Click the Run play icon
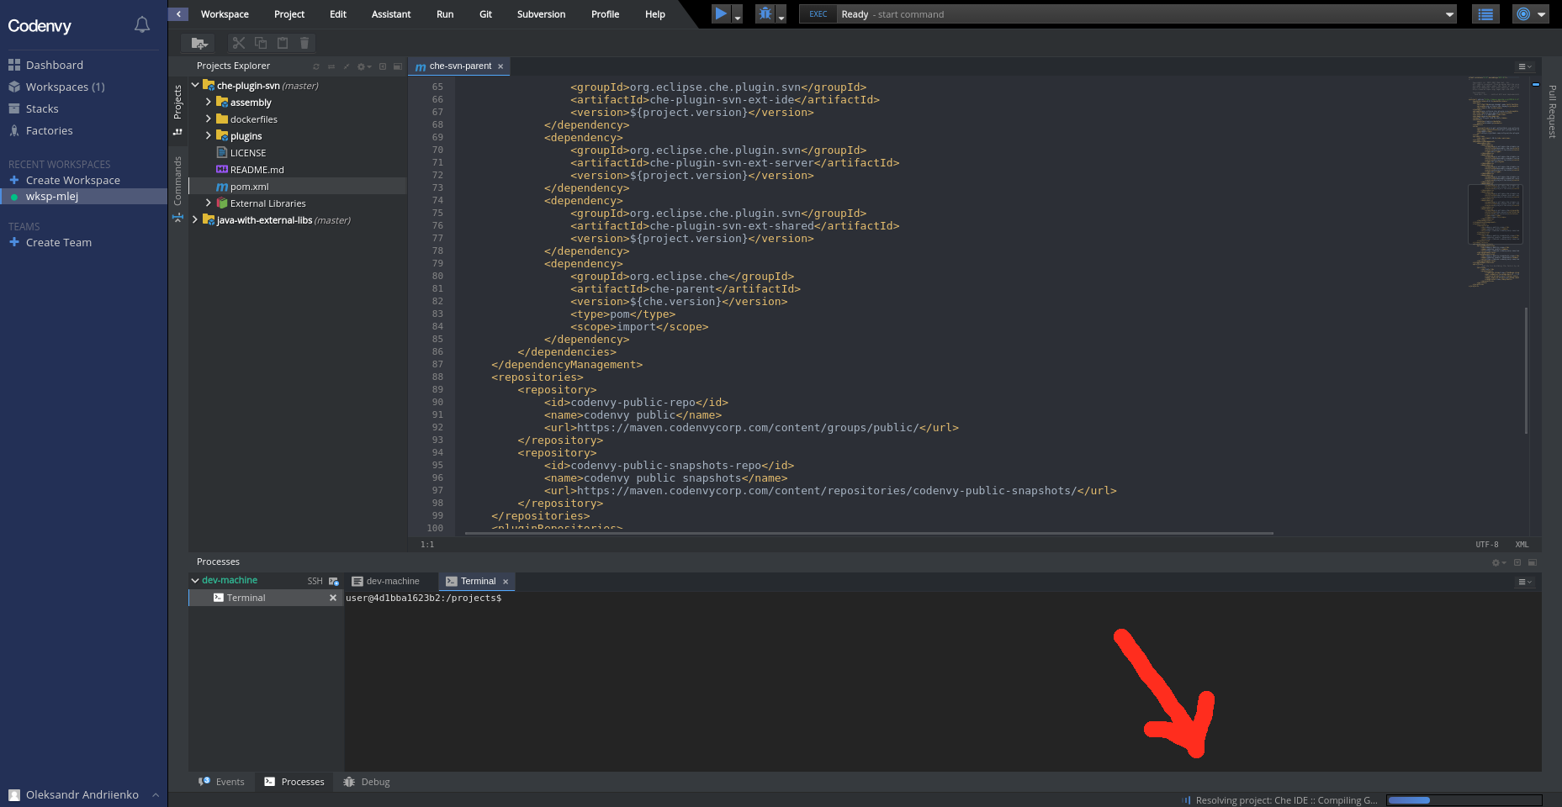Viewport: 1562px width, 807px height. tap(721, 13)
